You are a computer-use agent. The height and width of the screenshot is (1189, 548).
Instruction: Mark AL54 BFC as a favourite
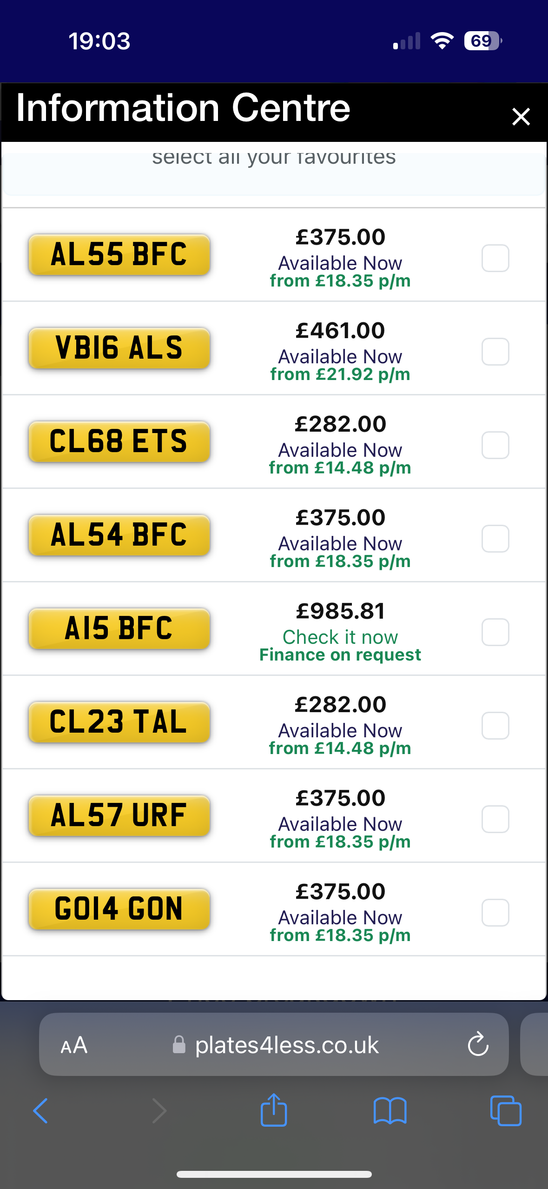495,538
